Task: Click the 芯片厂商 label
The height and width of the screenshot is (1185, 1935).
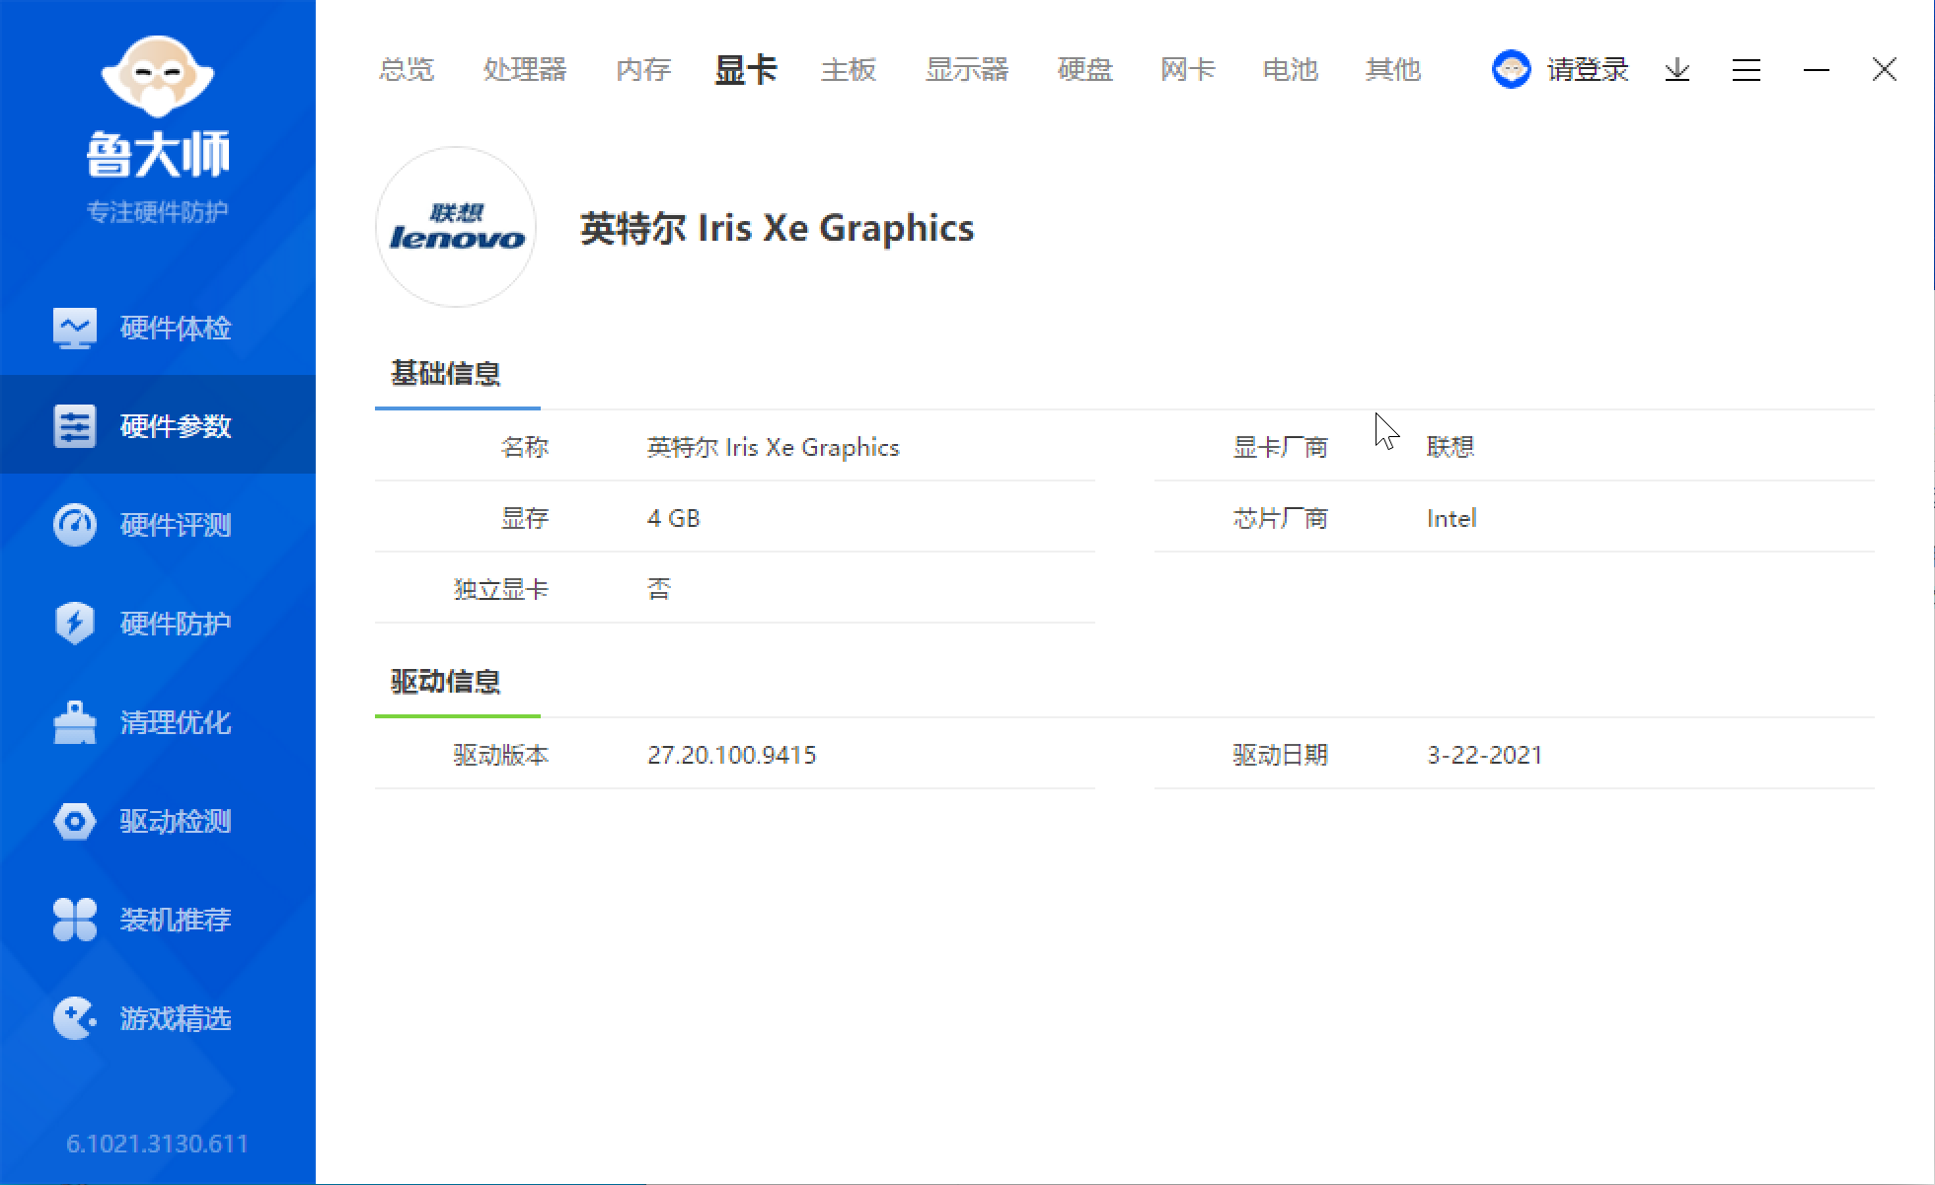Action: coord(1281,518)
